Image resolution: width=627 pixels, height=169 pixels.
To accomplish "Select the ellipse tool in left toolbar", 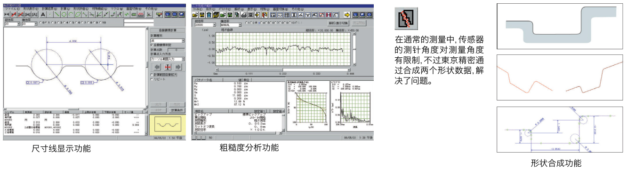I will pyautogui.click(x=78, y=15).
